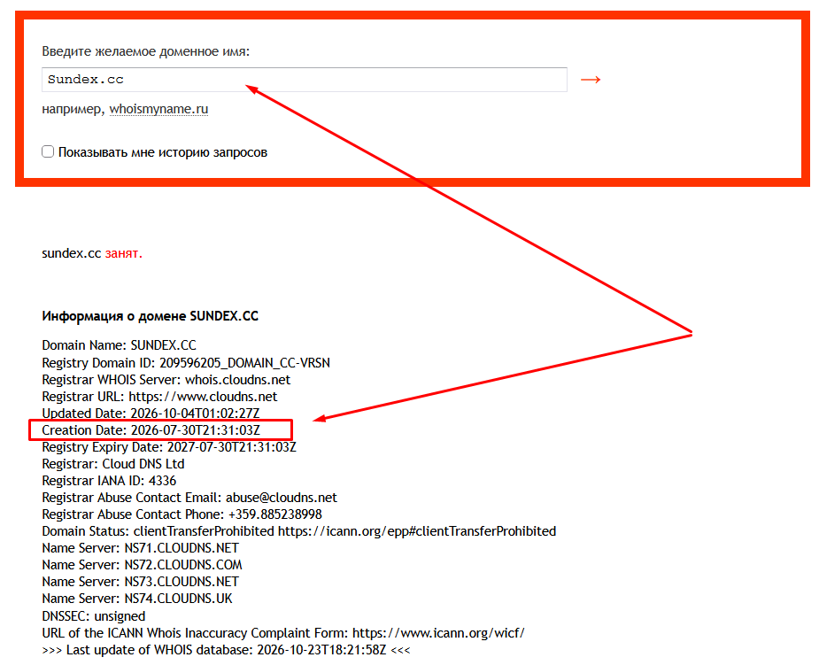
Task: Select the Updated Date line
Action: 151,414
